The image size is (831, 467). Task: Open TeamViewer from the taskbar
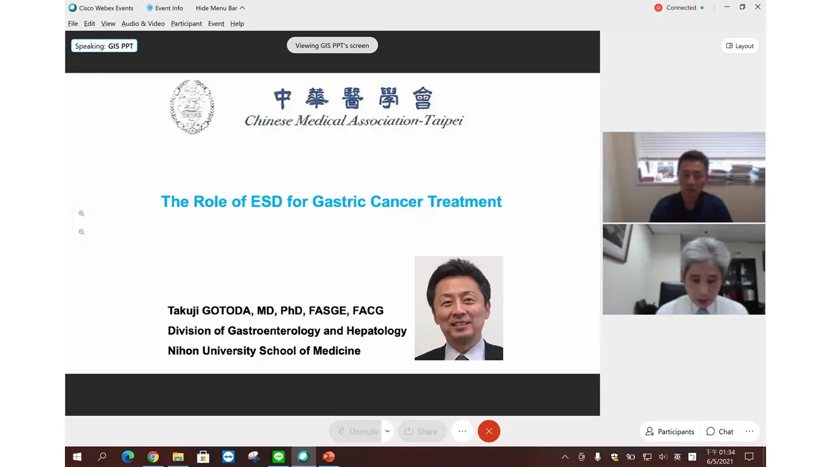[x=228, y=457]
